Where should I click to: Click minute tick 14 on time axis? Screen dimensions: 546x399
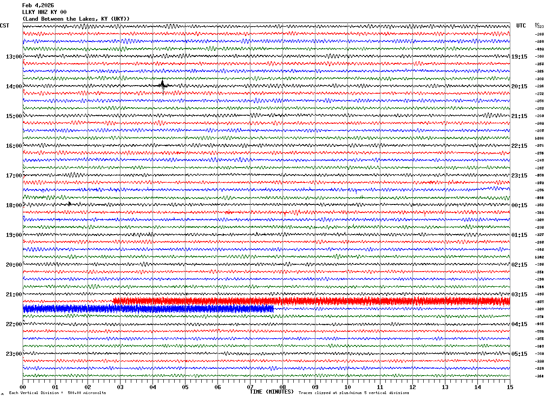477,387
